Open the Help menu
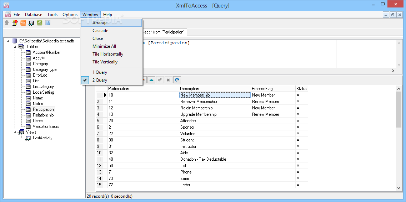 click(x=107, y=15)
